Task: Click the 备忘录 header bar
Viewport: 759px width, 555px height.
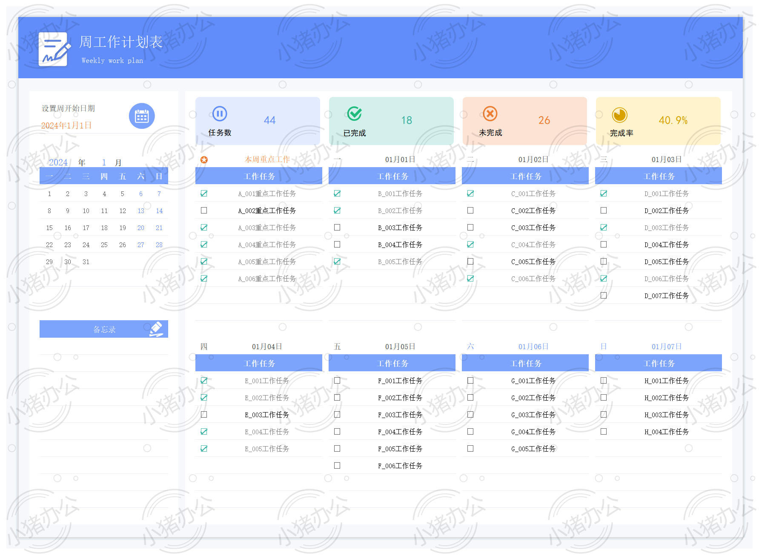Action: [x=104, y=329]
